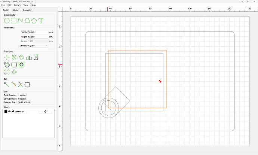Click the Width input field

(x=38, y=32)
